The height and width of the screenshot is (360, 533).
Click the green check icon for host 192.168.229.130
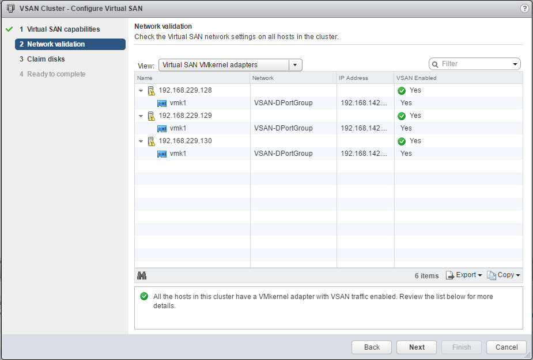click(x=402, y=141)
